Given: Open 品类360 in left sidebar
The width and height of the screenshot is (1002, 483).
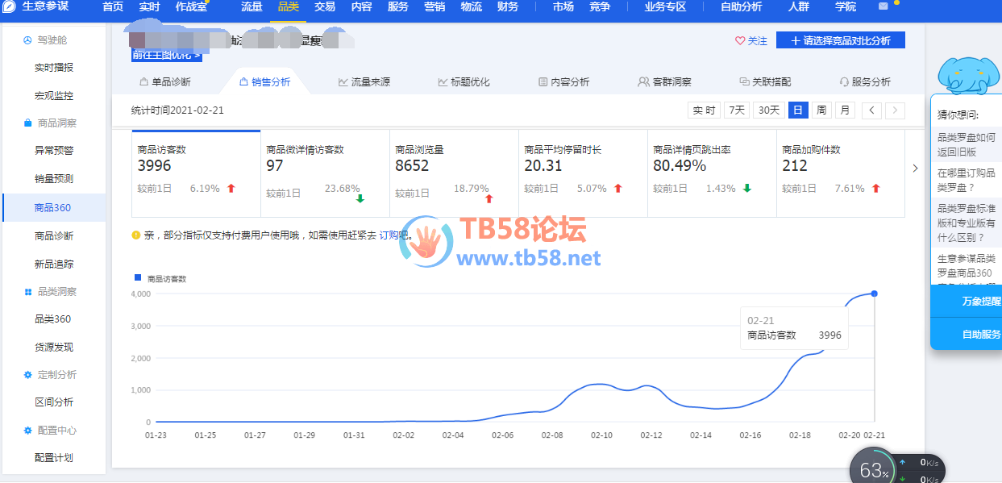Looking at the screenshot, I should click(x=53, y=319).
